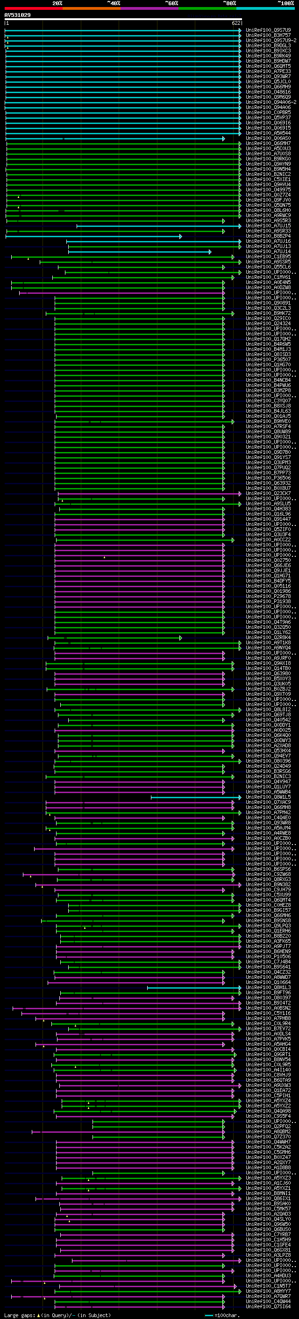Select the UniRef100_Q9AYN9 label
The image size is (299, 1319).
(x=268, y=164)
